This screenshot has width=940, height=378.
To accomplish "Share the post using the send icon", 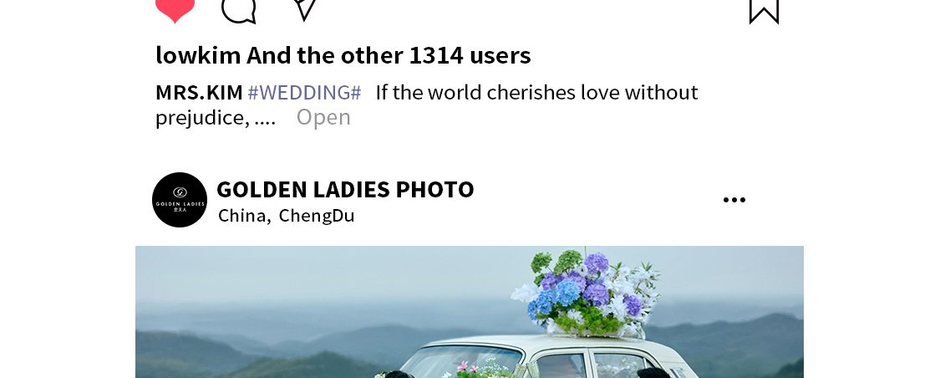I will [x=305, y=9].
